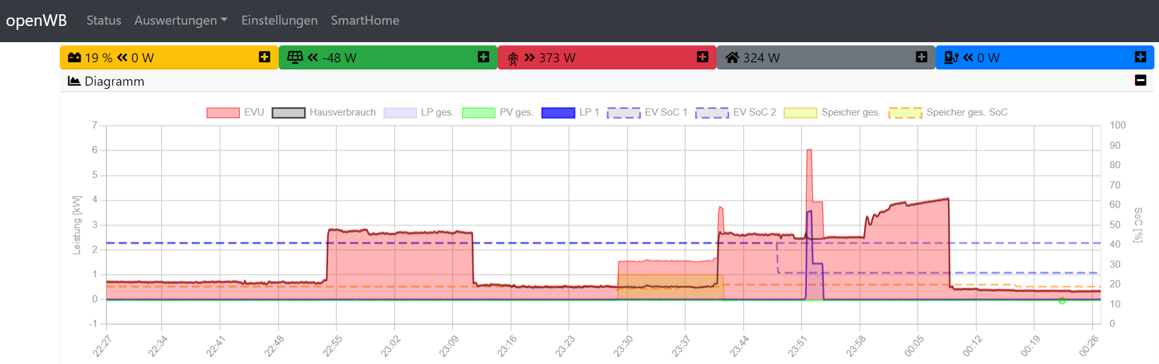Expand the green PV -48 W card
The image size is (1159, 364).
[x=483, y=57]
